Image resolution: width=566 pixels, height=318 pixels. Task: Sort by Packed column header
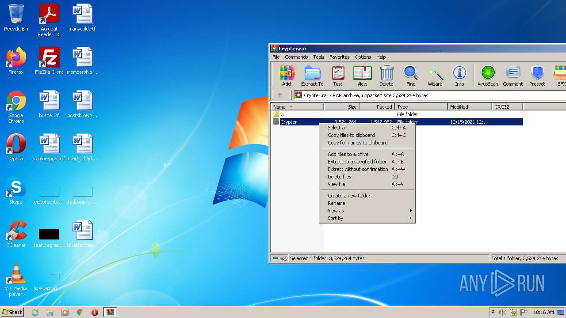[377, 106]
